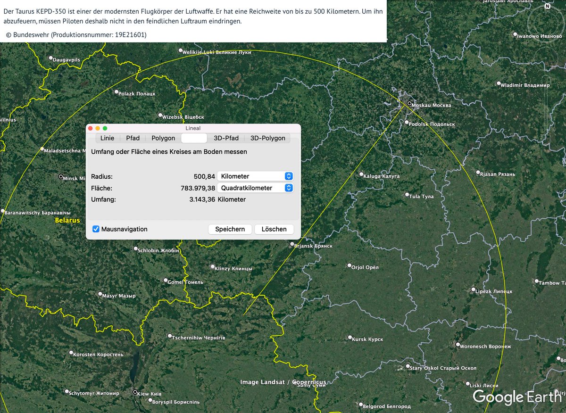The image size is (566, 413).
Task: Open the Polygon tab in Lineal
Action: (x=163, y=138)
